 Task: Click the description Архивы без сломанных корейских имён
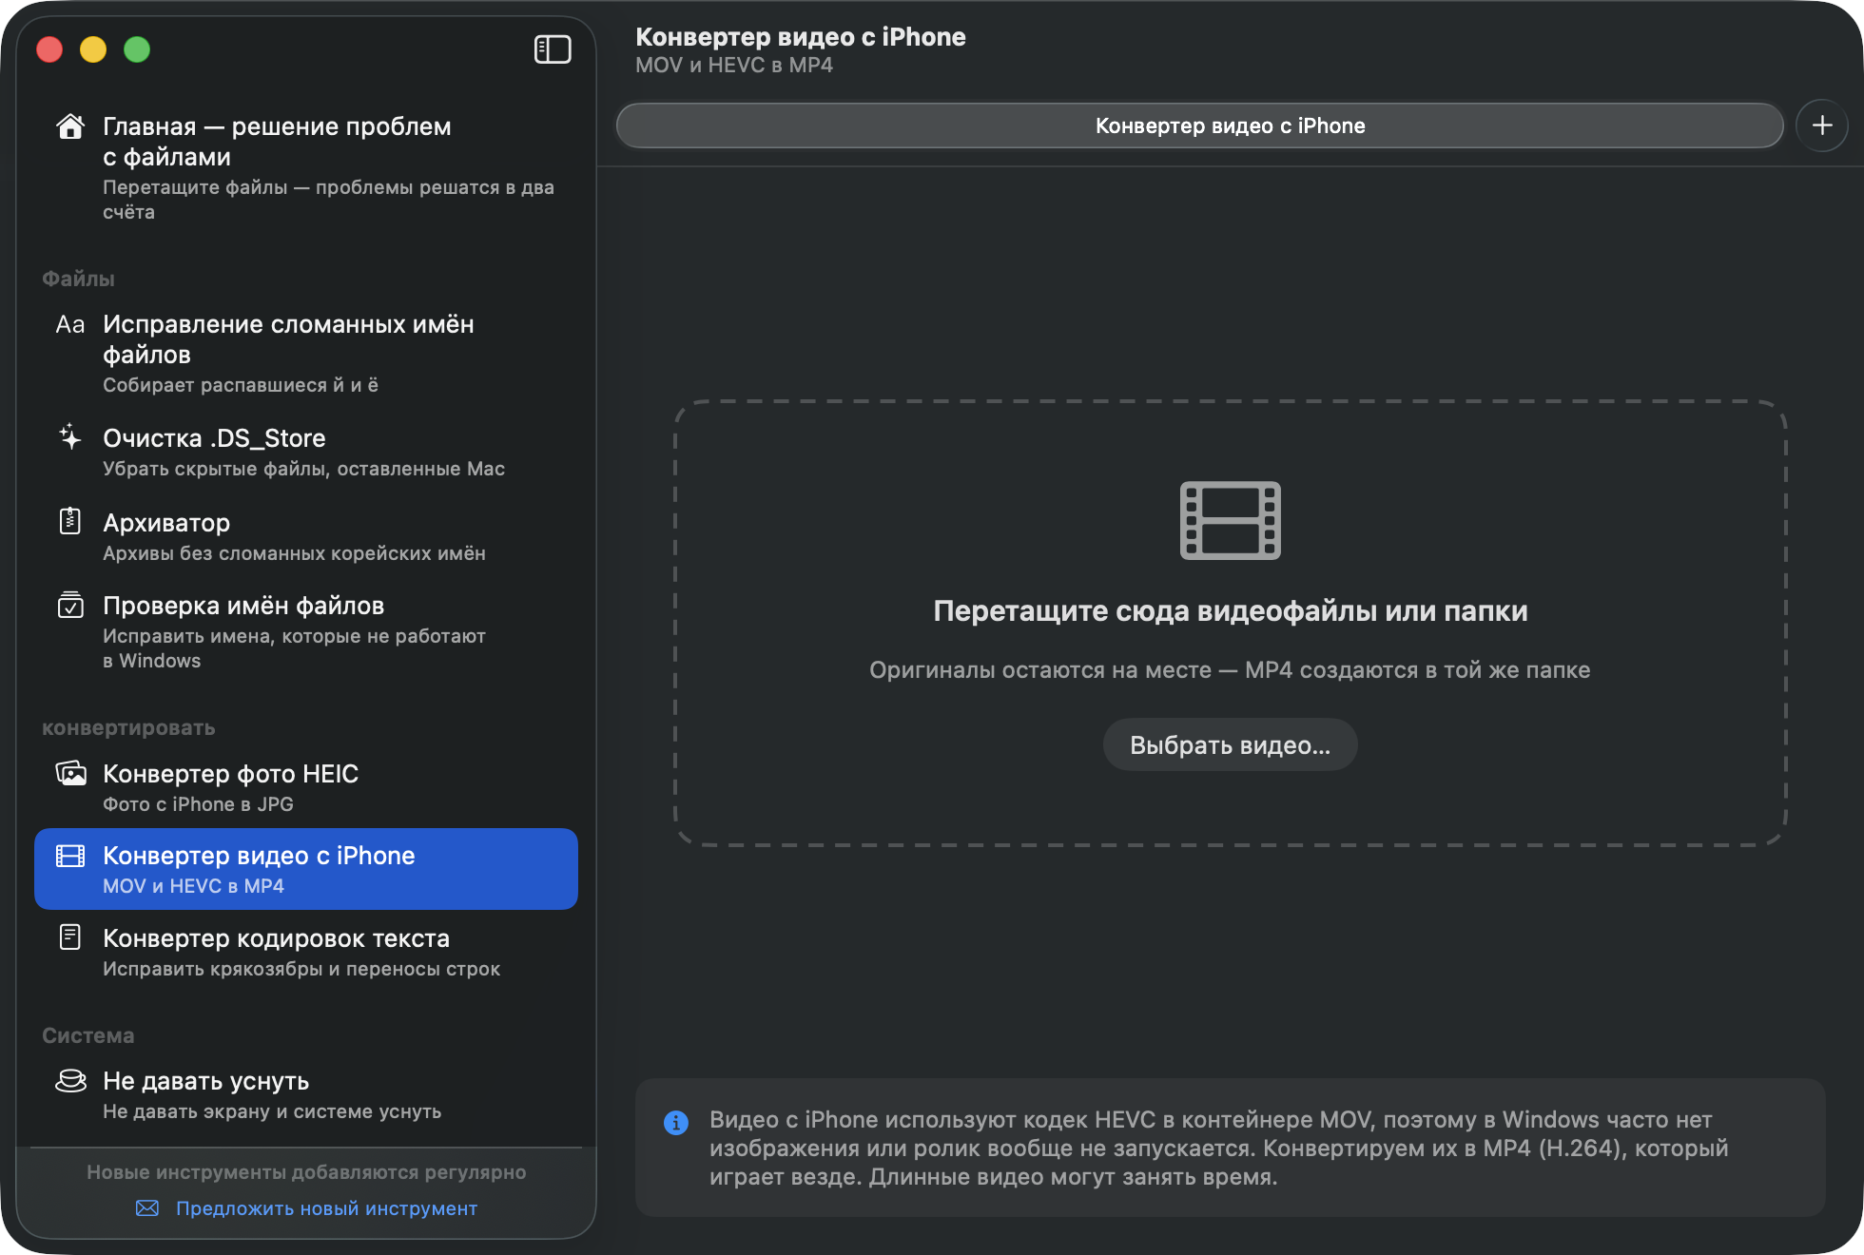tap(294, 553)
